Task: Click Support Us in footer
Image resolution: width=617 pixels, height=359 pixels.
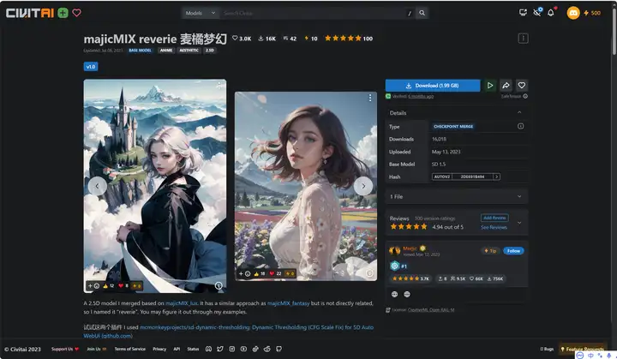Action: pyautogui.click(x=65, y=350)
